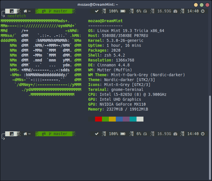The image size is (212, 181).
Task: Click the yellow color block
Action: 112,119
